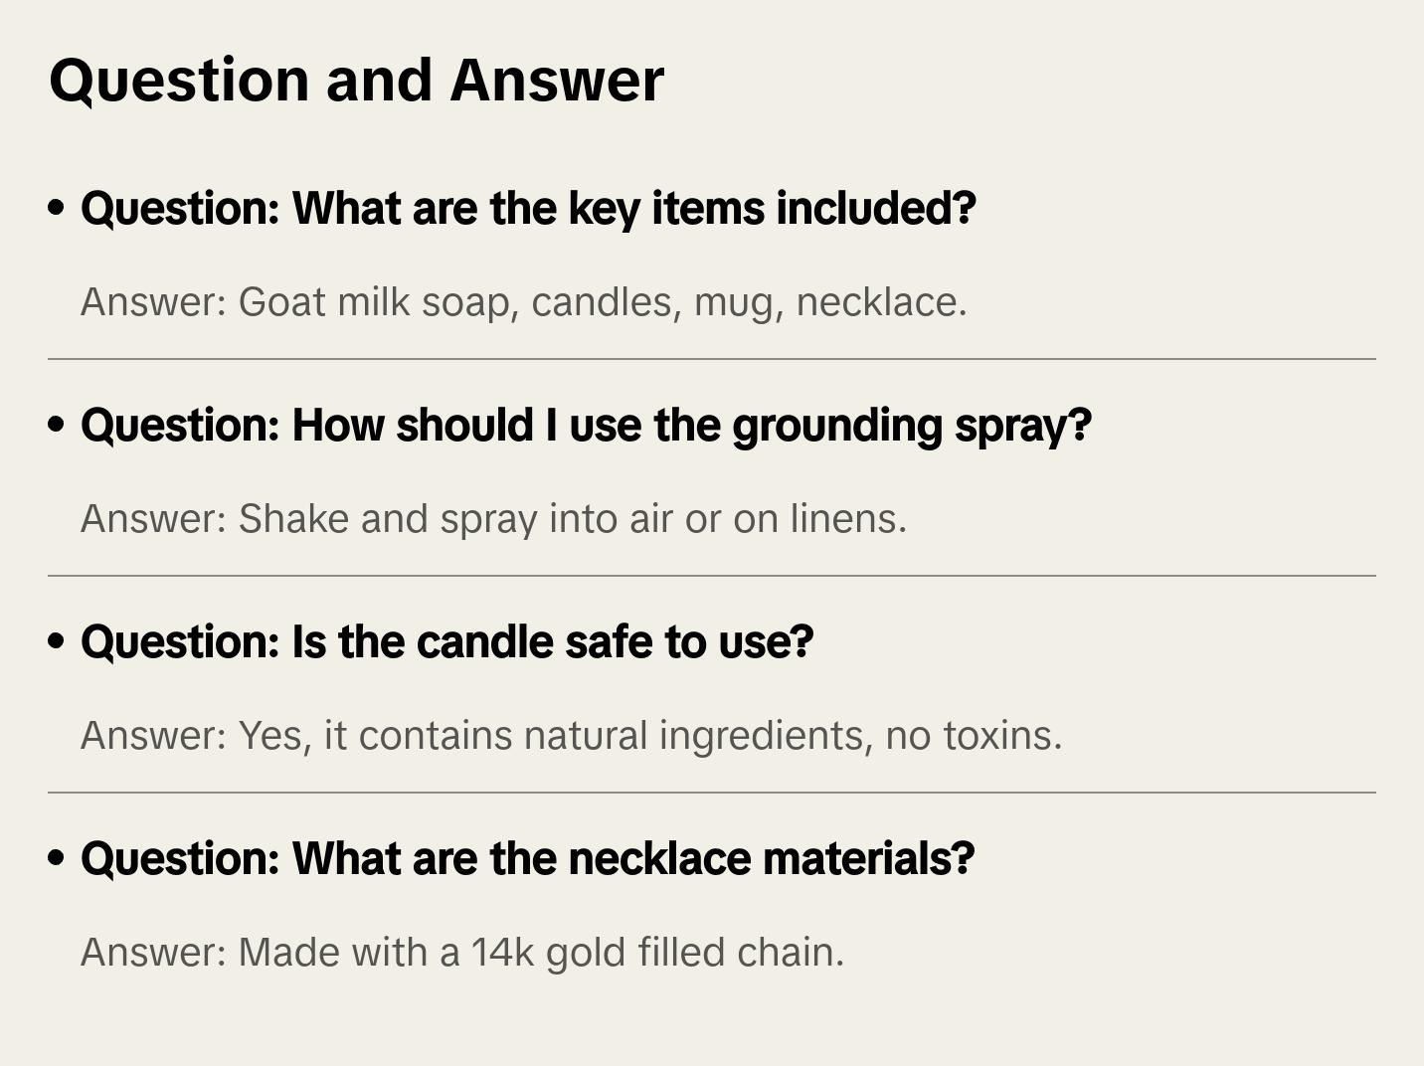Click bullet next to necklace materials question
This screenshot has width=1424, height=1066.
tap(57, 858)
